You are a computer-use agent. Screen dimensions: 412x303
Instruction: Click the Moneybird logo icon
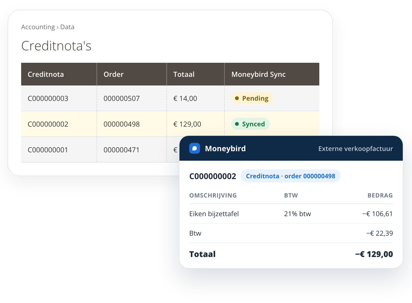[x=194, y=148]
